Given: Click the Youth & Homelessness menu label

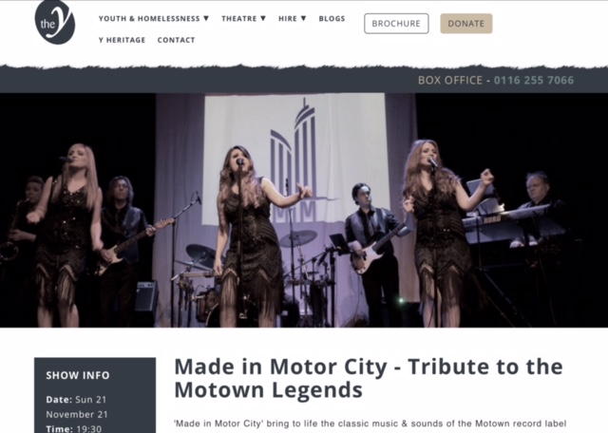Looking at the screenshot, I should point(149,19).
